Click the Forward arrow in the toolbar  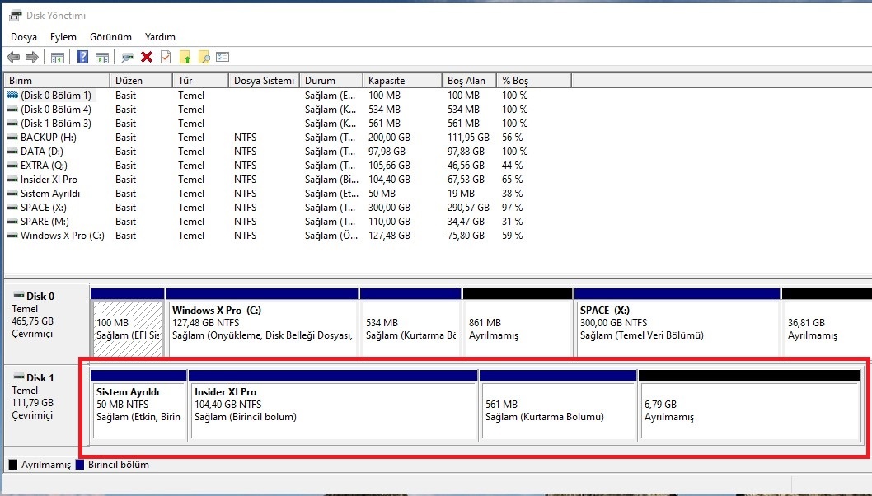(32, 57)
